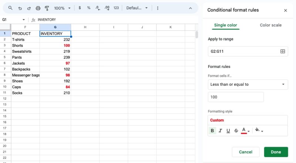Select the inventory cell with 192
Screen dimensions: 296x163
click(x=55, y=81)
